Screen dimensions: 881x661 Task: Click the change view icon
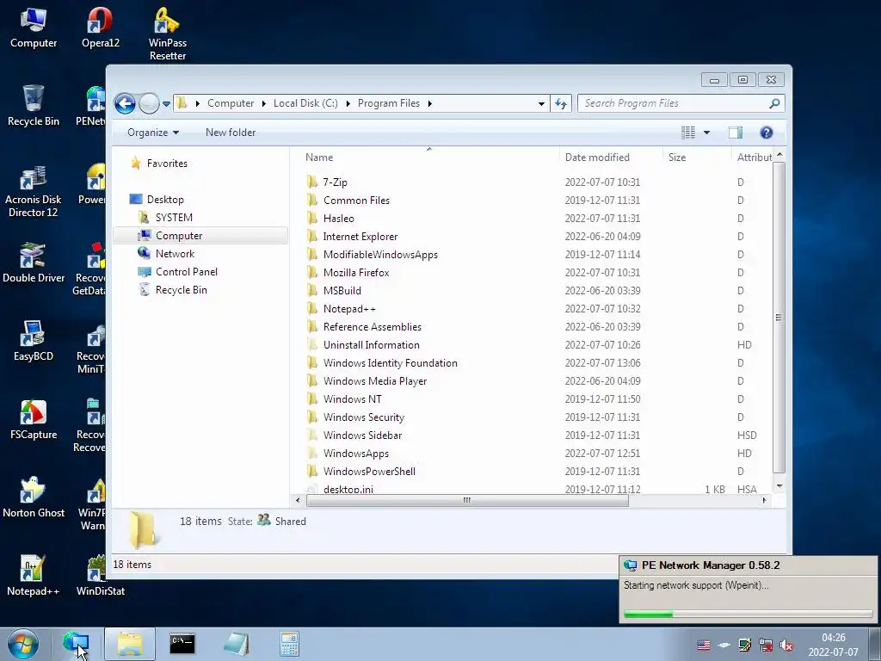pos(687,133)
